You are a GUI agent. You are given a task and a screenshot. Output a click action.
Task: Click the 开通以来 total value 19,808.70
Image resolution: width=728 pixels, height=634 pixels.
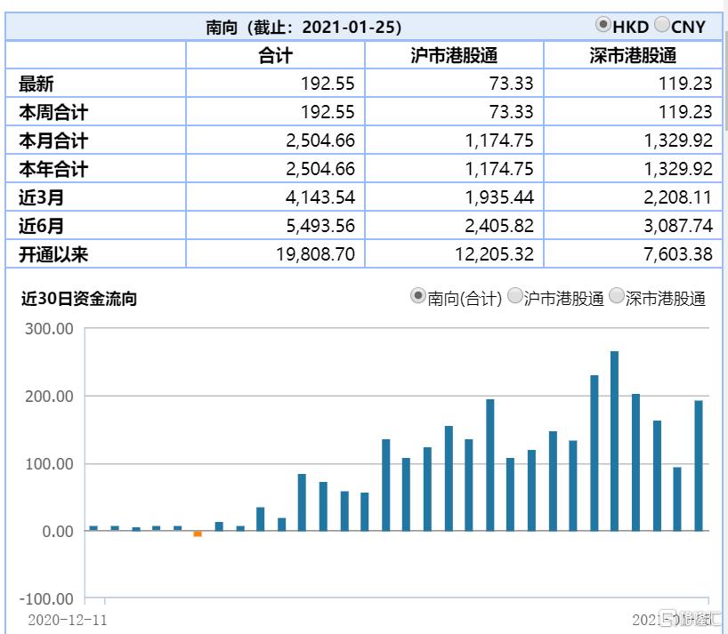pyautogui.click(x=315, y=254)
